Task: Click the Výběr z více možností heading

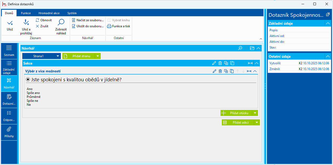Action: point(43,71)
